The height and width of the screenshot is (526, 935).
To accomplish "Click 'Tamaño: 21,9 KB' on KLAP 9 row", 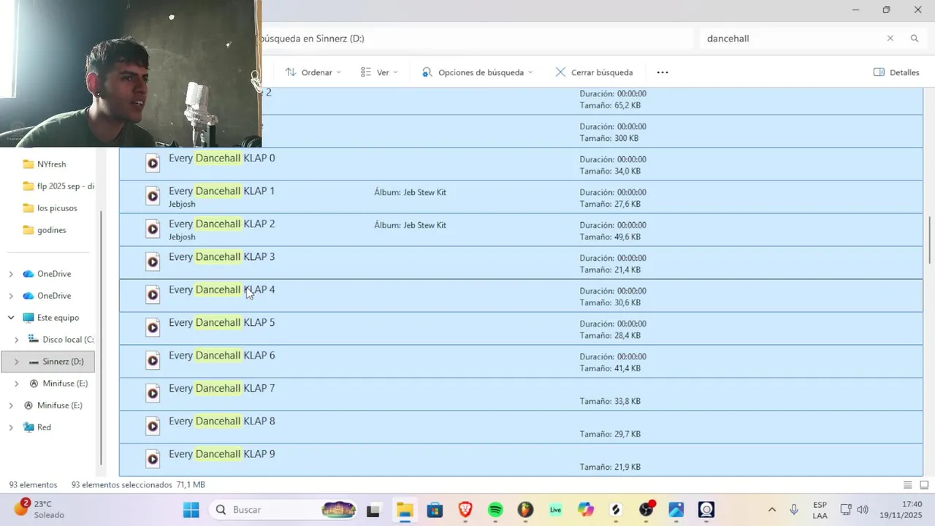I will (x=610, y=467).
